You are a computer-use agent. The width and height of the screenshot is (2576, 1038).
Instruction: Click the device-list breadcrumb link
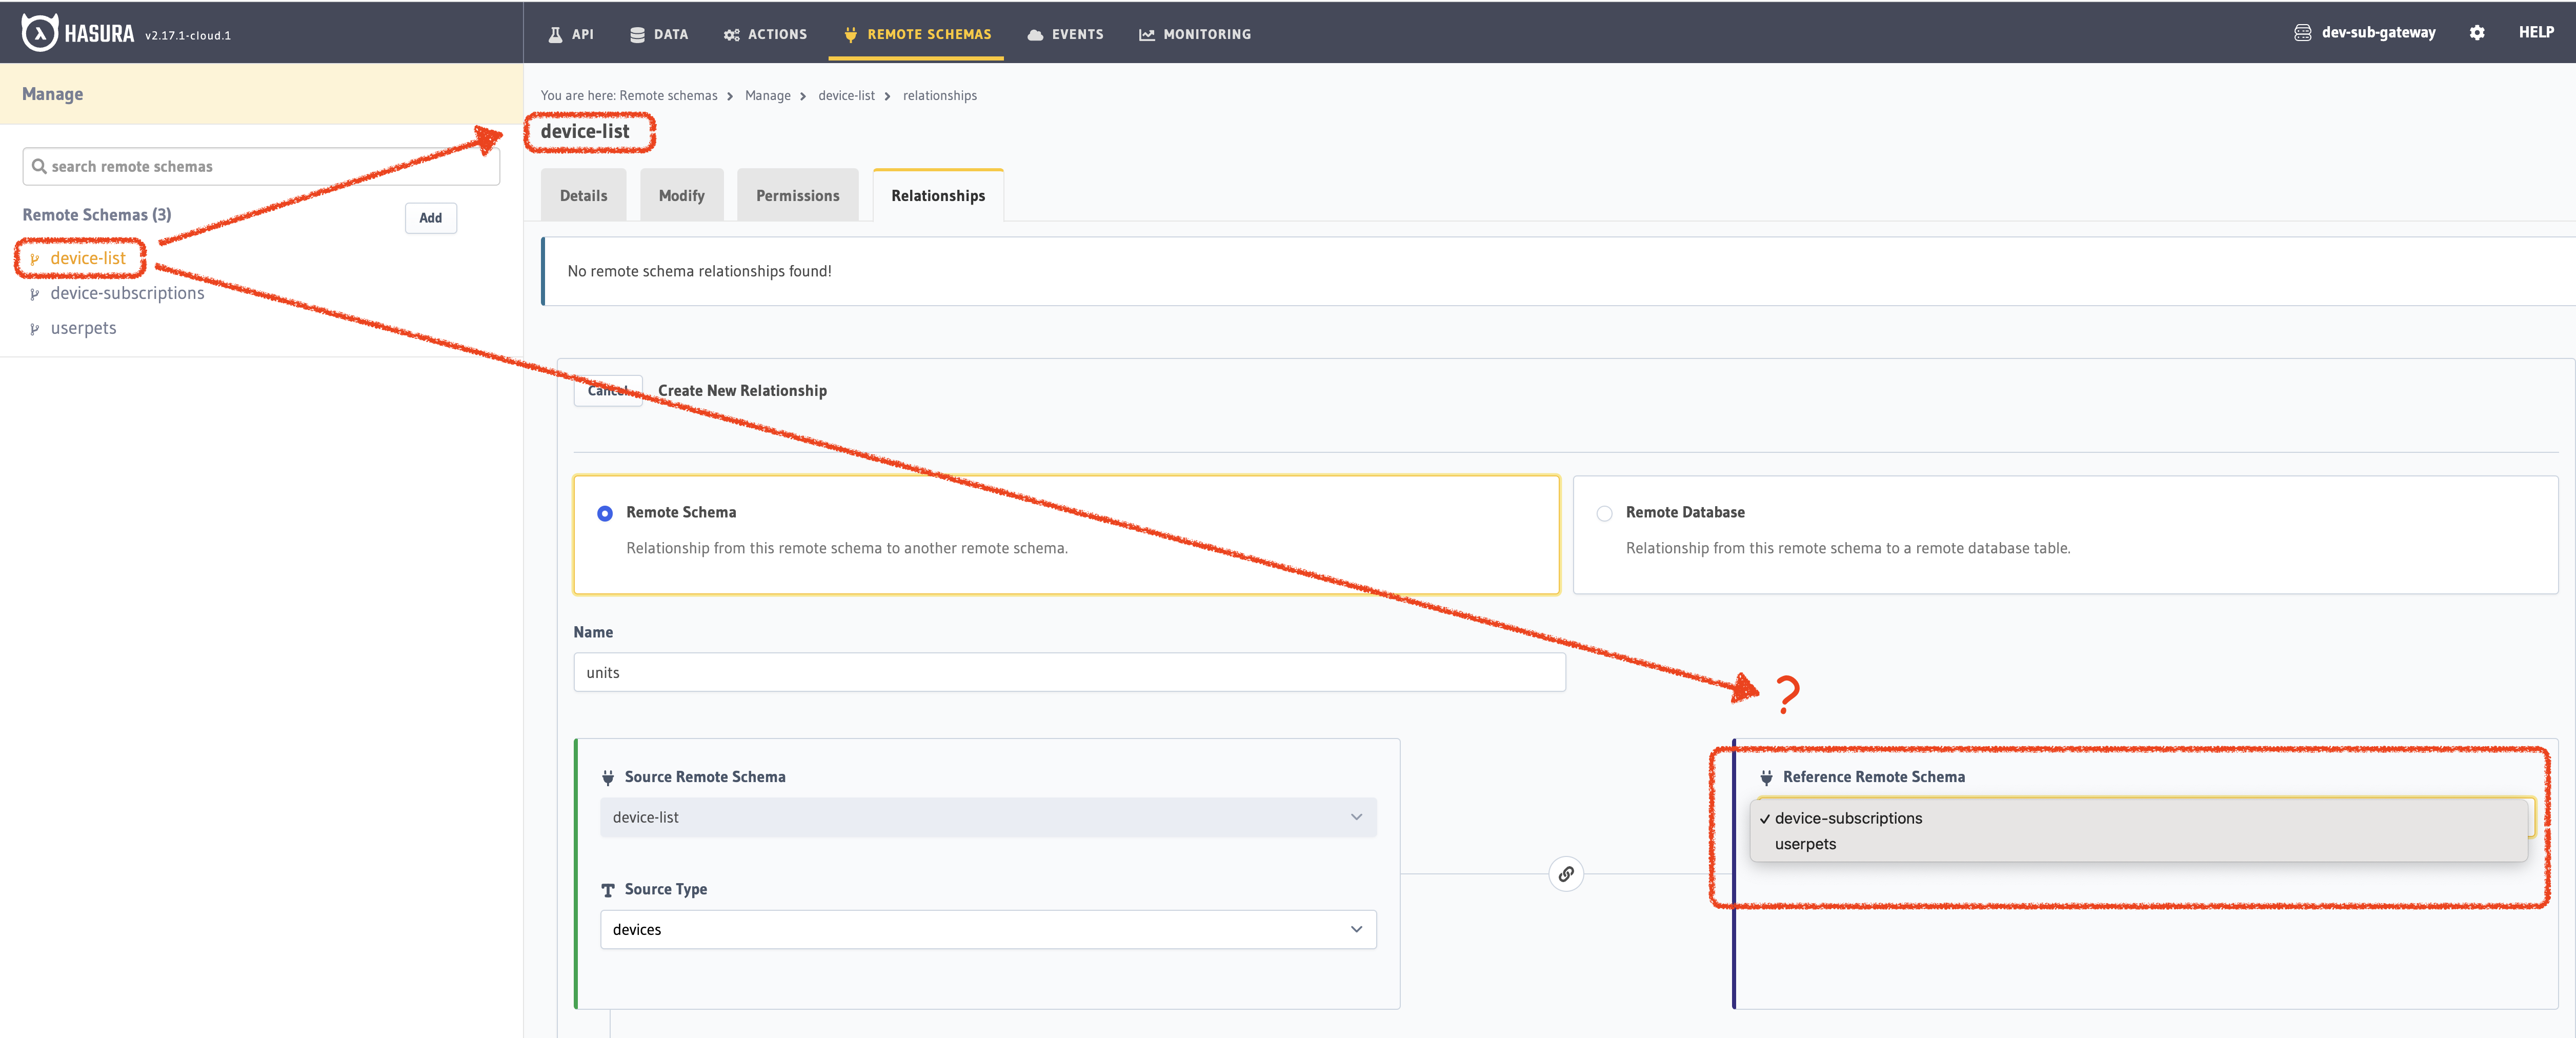point(846,95)
